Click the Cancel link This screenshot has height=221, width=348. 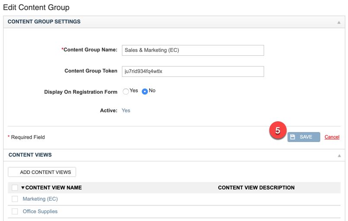pyautogui.click(x=332, y=137)
